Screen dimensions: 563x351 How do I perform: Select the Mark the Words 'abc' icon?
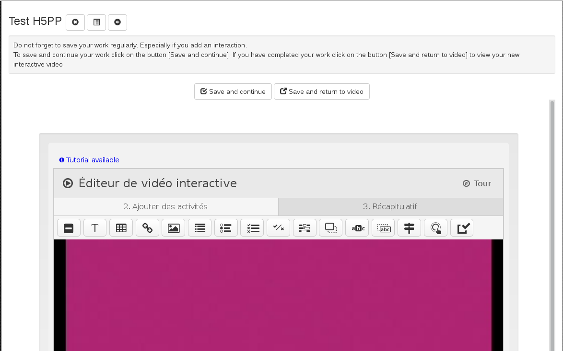[x=357, y=228]
